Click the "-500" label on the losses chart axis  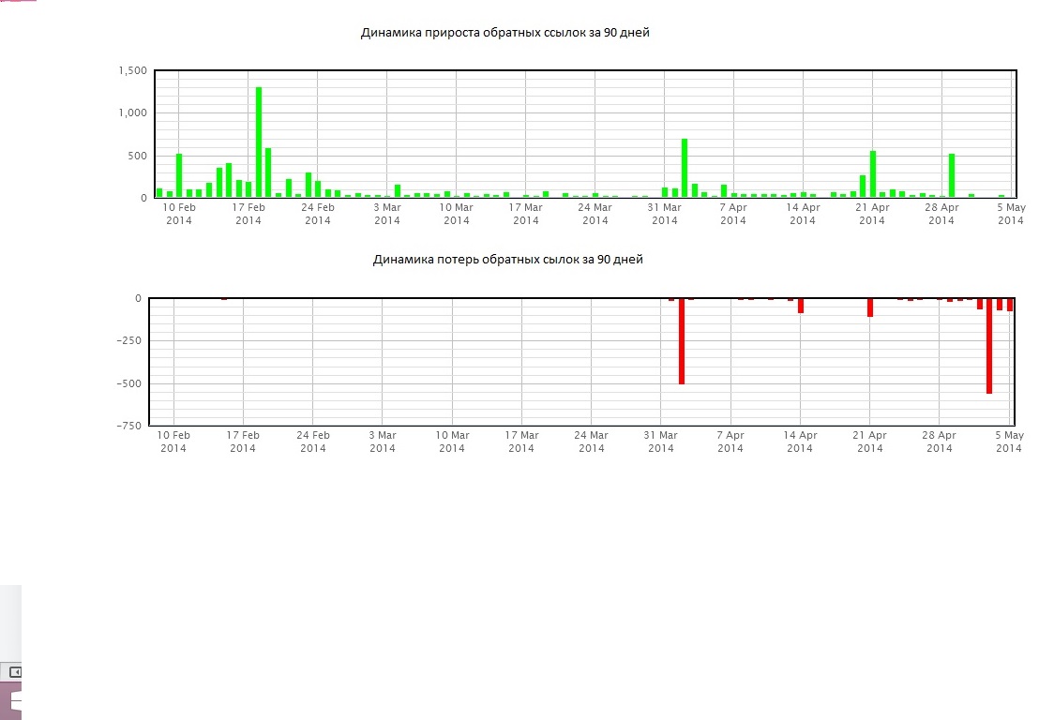[129, 383]
